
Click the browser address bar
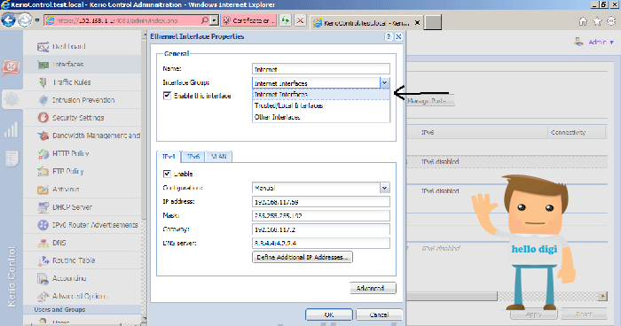pyautogui.click(x=127, y=20)
